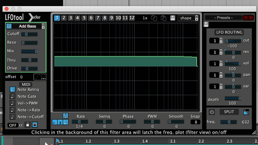Toggle the split band mode icon
258x145 pixels.
point(246,112)
